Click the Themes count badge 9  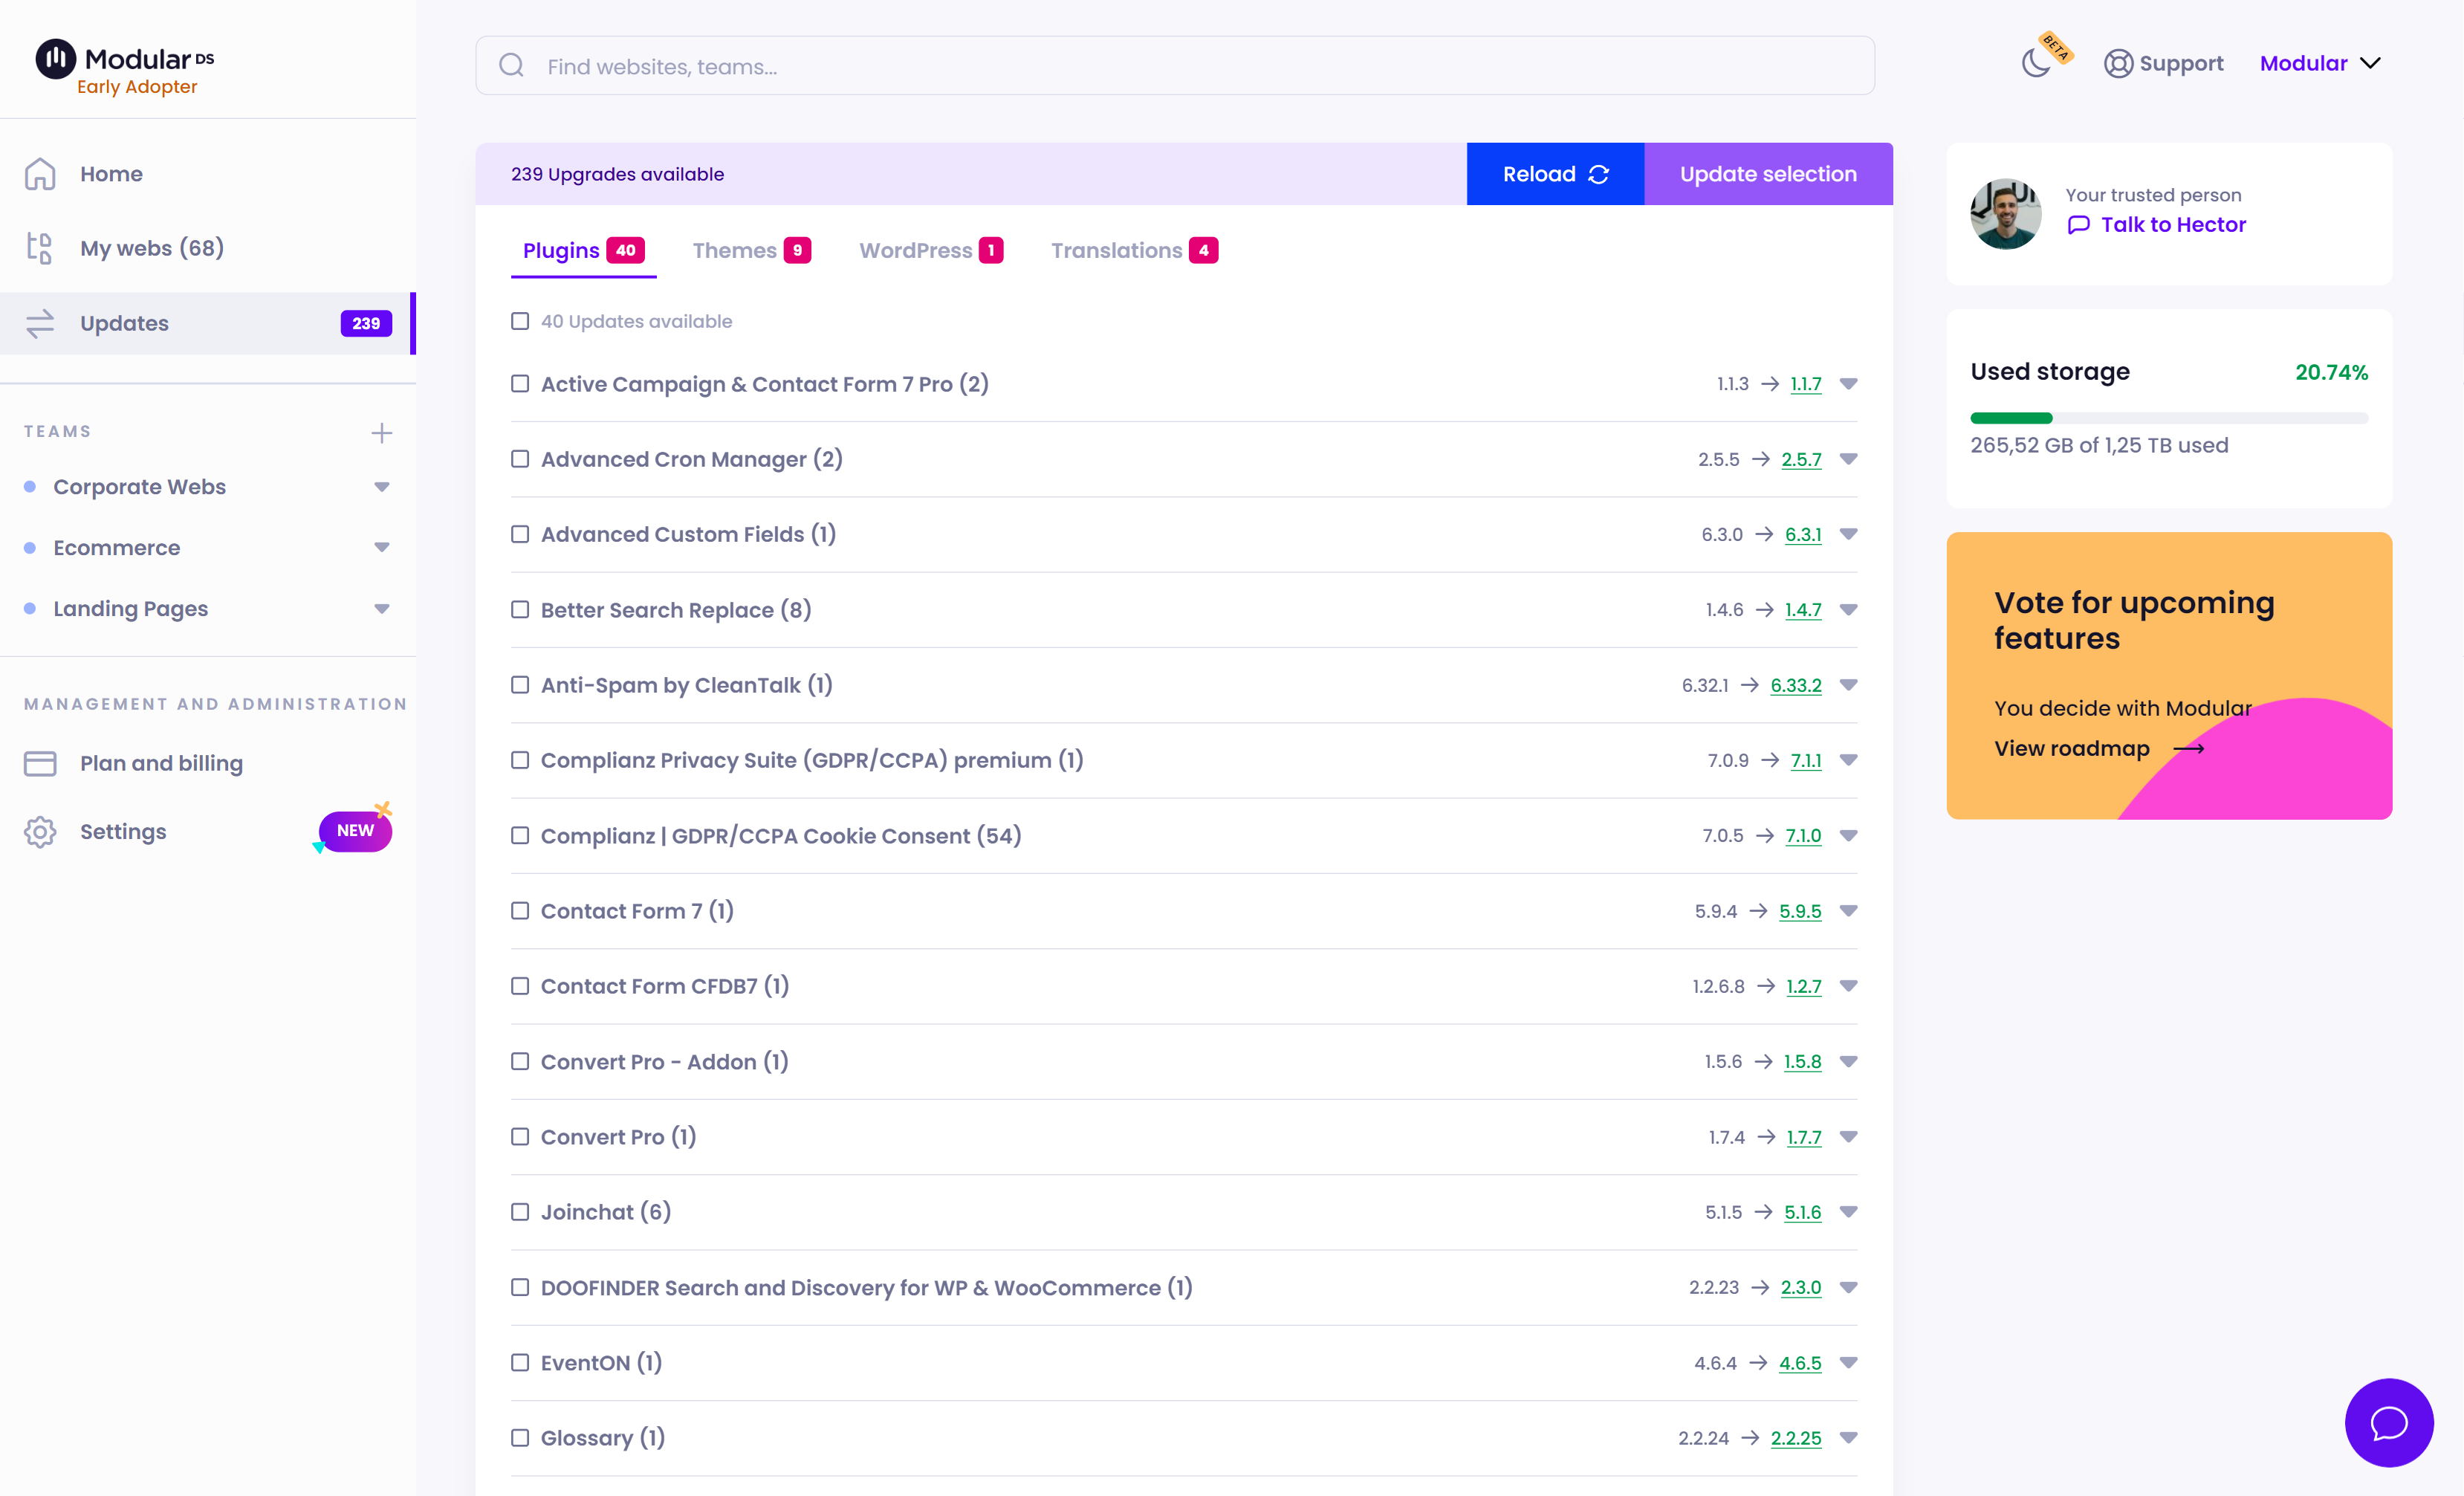click(797, 250)
